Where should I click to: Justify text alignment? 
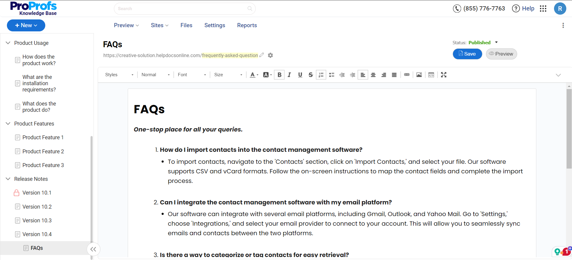(394, 75)
